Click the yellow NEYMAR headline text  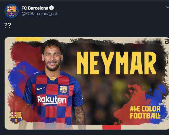point(116,63)
